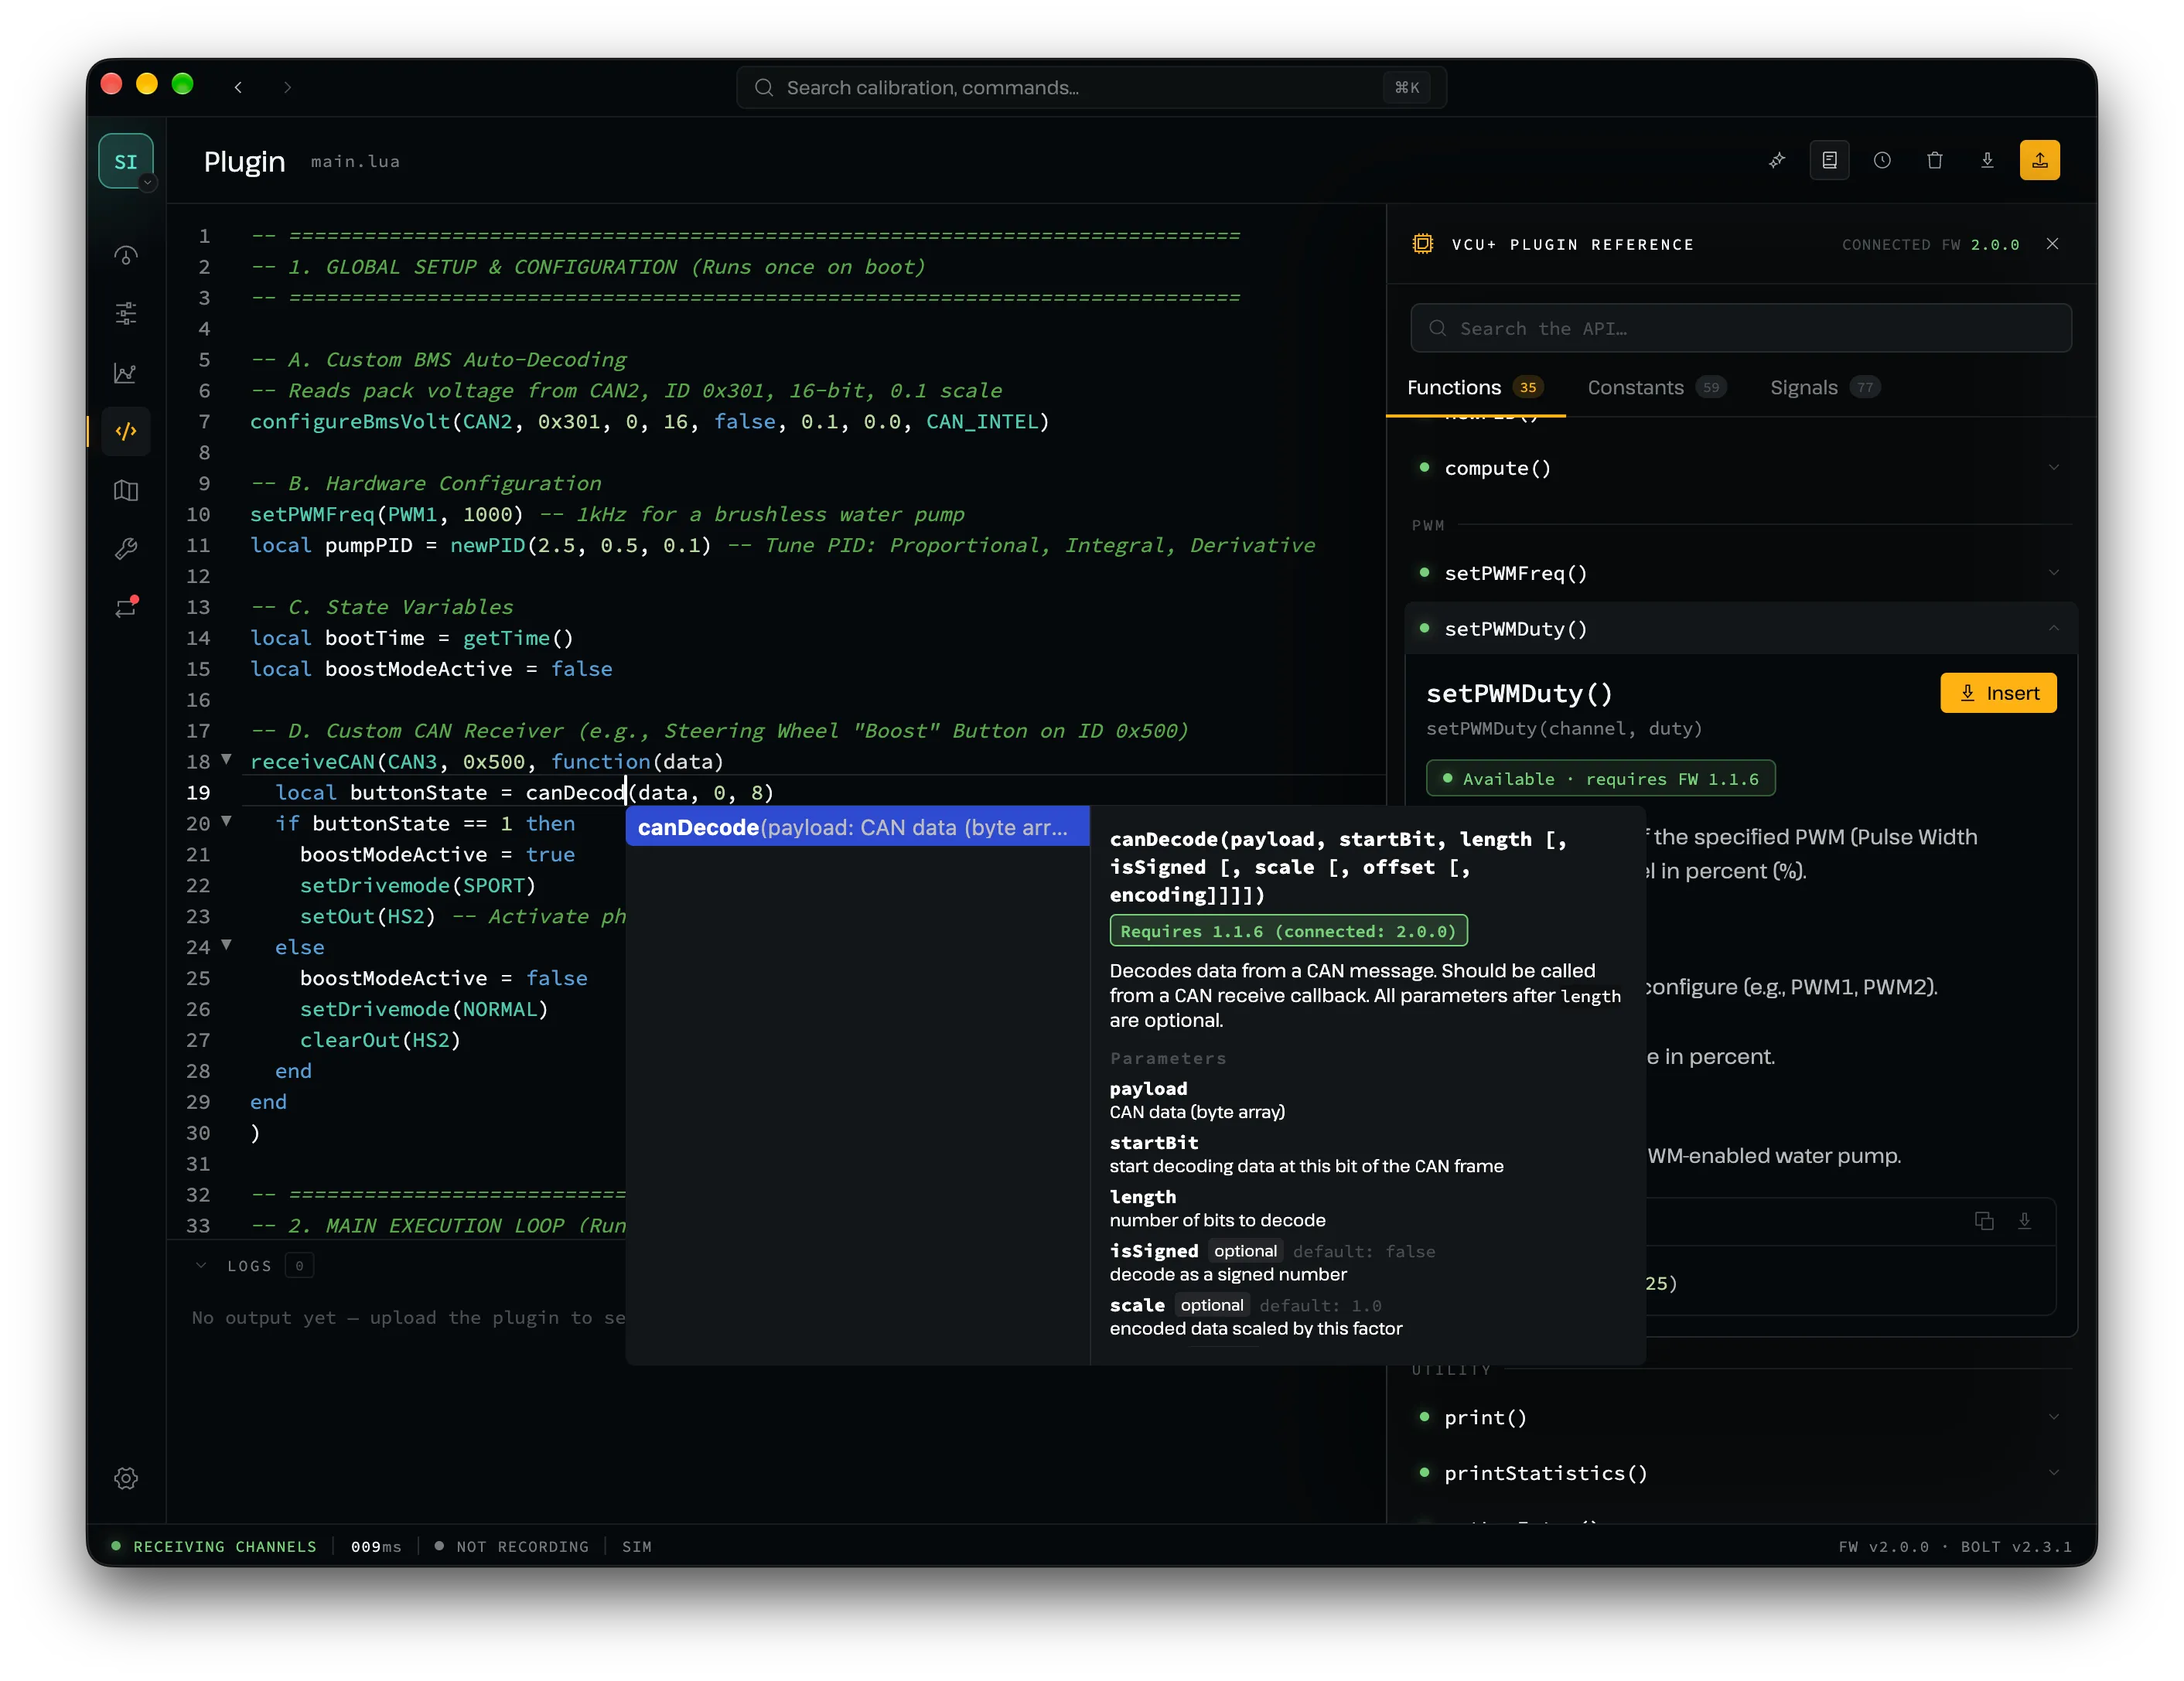Click the clearOut(HS2) line
The height and width of the screenshot is (1681, 2184).
click(380, 1040)
